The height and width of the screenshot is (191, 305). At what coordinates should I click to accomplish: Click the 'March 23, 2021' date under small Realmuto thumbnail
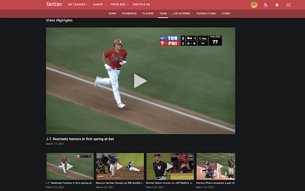(x=55, y=187)
